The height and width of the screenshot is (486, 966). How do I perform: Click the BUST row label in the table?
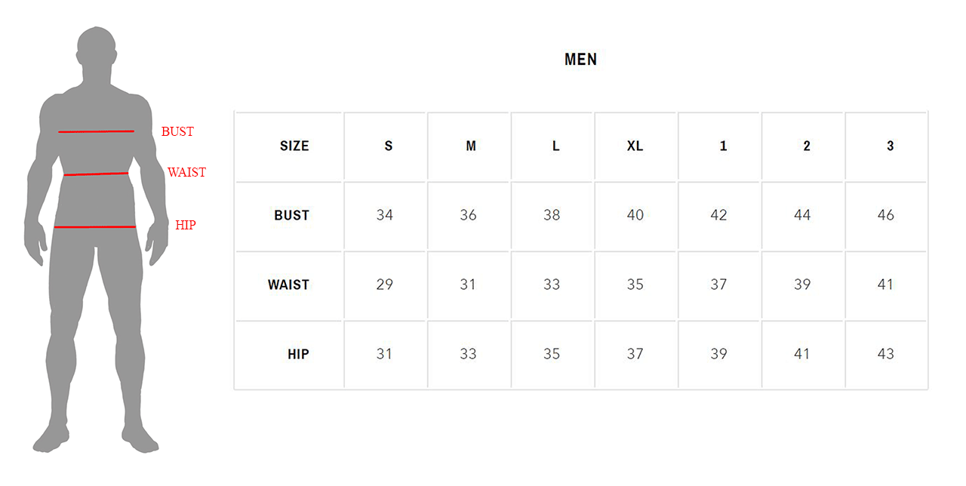point(291,216)
